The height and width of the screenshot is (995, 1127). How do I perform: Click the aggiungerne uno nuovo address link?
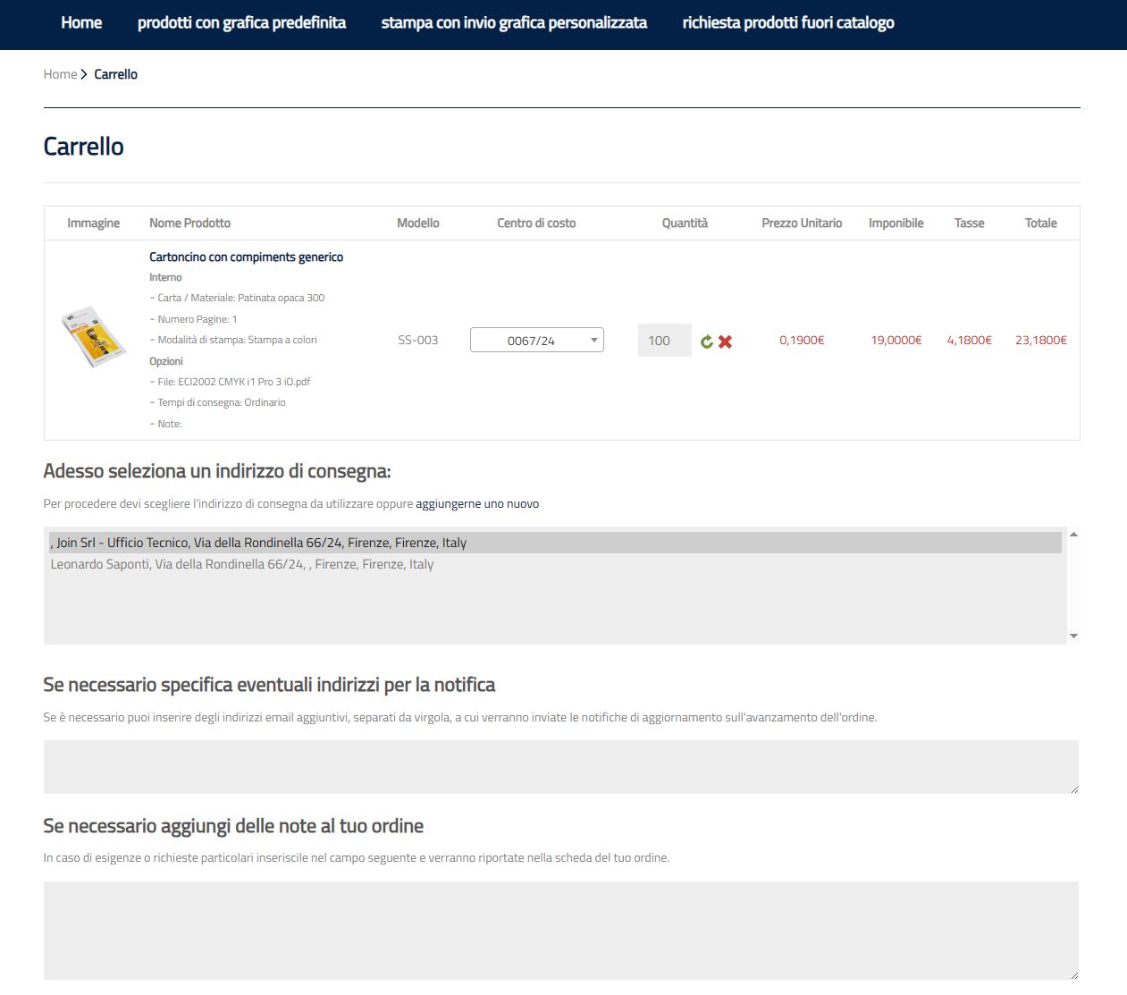point(477,503)
